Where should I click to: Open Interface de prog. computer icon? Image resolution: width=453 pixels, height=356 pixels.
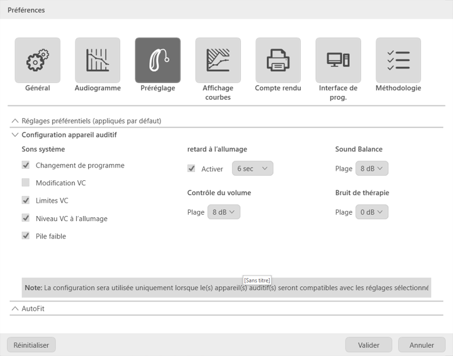(338, 60)
